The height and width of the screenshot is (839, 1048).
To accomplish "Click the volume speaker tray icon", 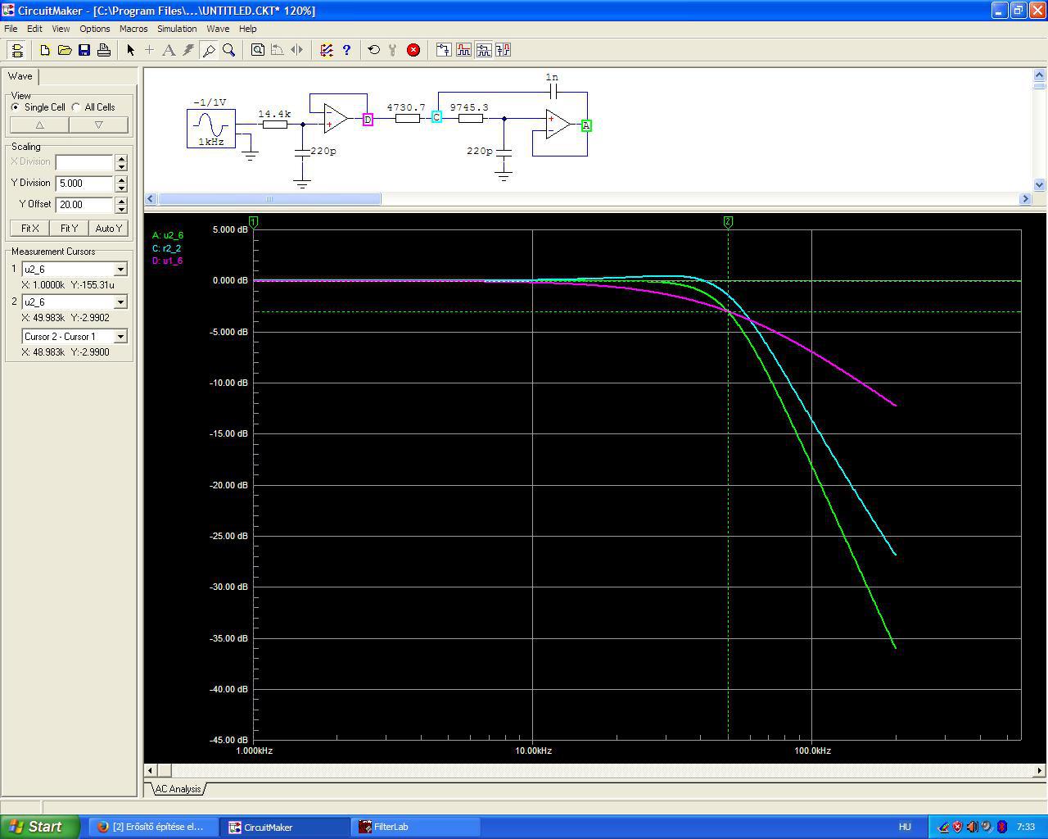I will coord(972,827).
